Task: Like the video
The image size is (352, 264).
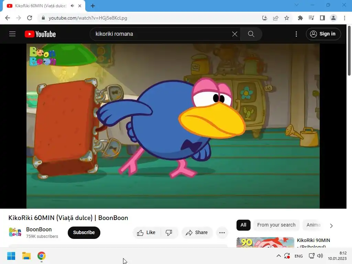Action: pyautogui.click(x=146, y=233)
